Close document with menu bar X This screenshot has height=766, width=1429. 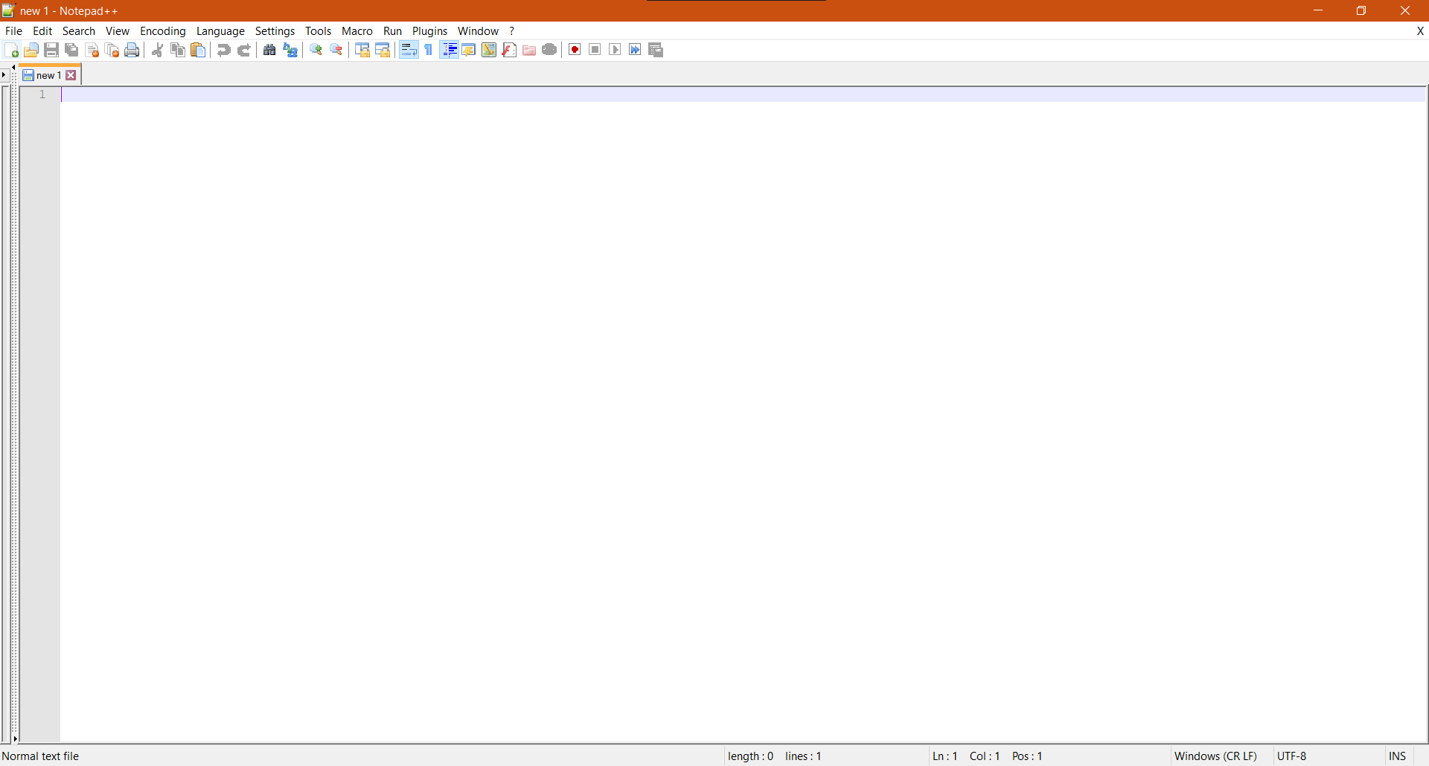click(x=1420, y=30)
